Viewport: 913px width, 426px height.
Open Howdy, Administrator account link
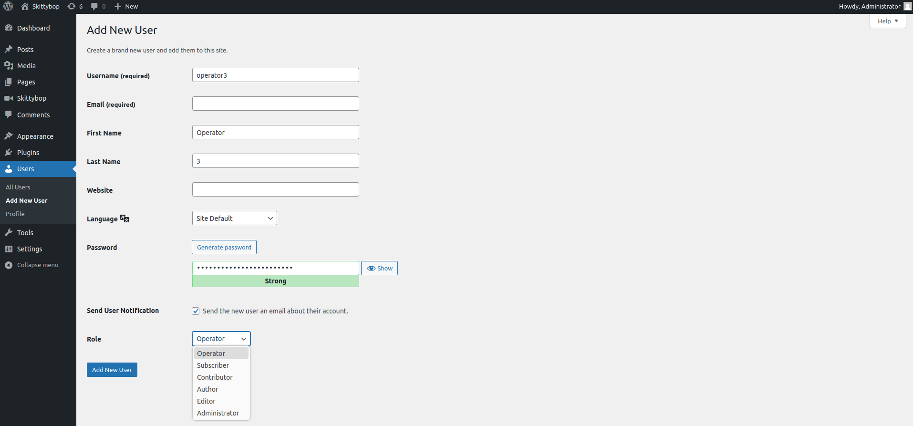870,6
